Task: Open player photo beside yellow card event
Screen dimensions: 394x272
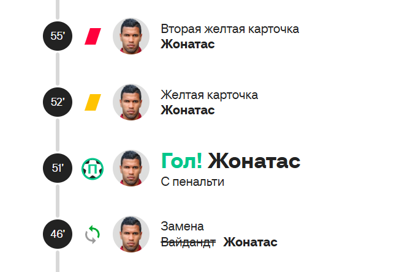Action: [131, 102]
